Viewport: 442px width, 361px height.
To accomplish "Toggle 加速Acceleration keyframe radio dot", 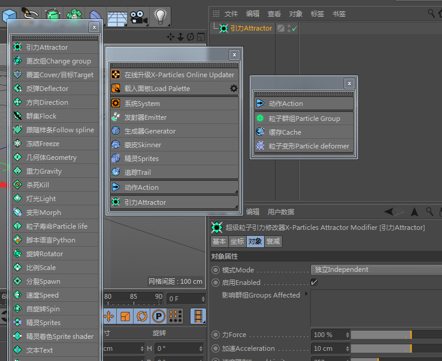I will pos(216,348).
